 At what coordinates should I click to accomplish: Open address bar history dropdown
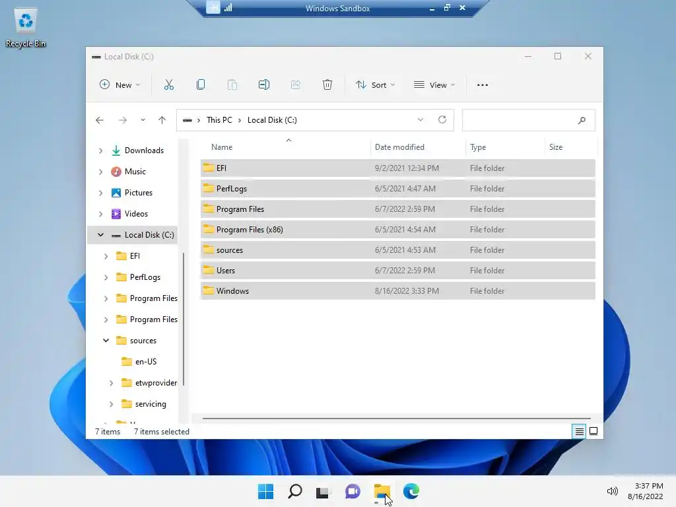point(421,120)
